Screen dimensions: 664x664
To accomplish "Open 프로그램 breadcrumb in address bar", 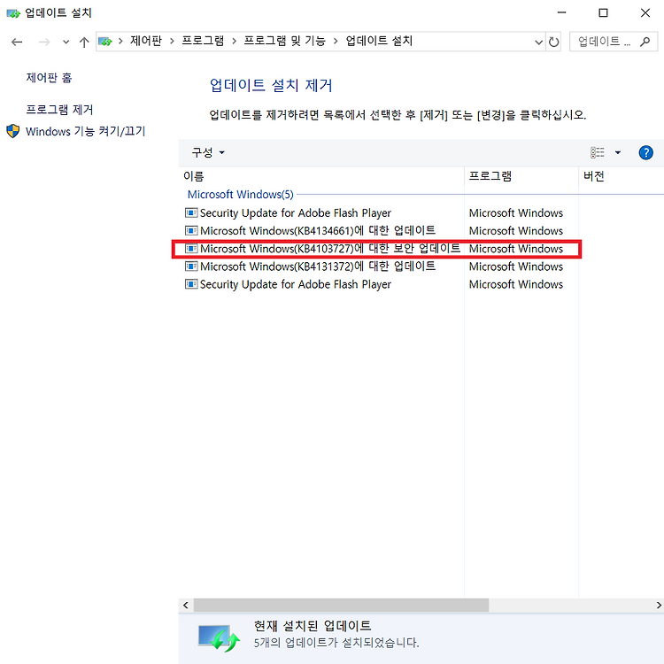I will point(203,41).
